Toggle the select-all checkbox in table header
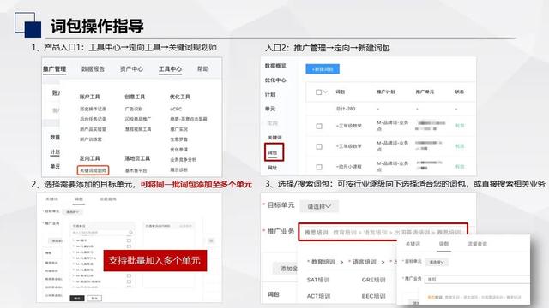Viewport: 549px width, 308px height. pyautogui.click(x=318, y=92)
